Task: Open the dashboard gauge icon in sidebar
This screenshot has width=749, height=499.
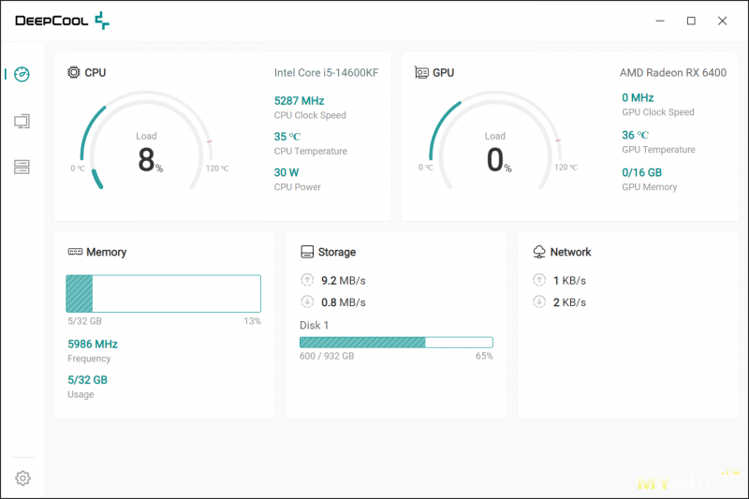Action: coord(22,74)
